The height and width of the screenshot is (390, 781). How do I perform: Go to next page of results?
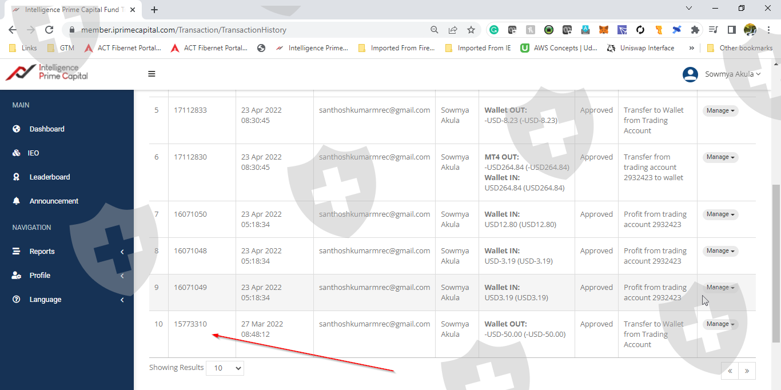747,371
